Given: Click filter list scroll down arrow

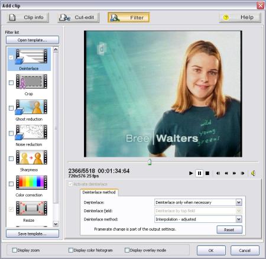Looking at the screenshot, I should (56, 224).
